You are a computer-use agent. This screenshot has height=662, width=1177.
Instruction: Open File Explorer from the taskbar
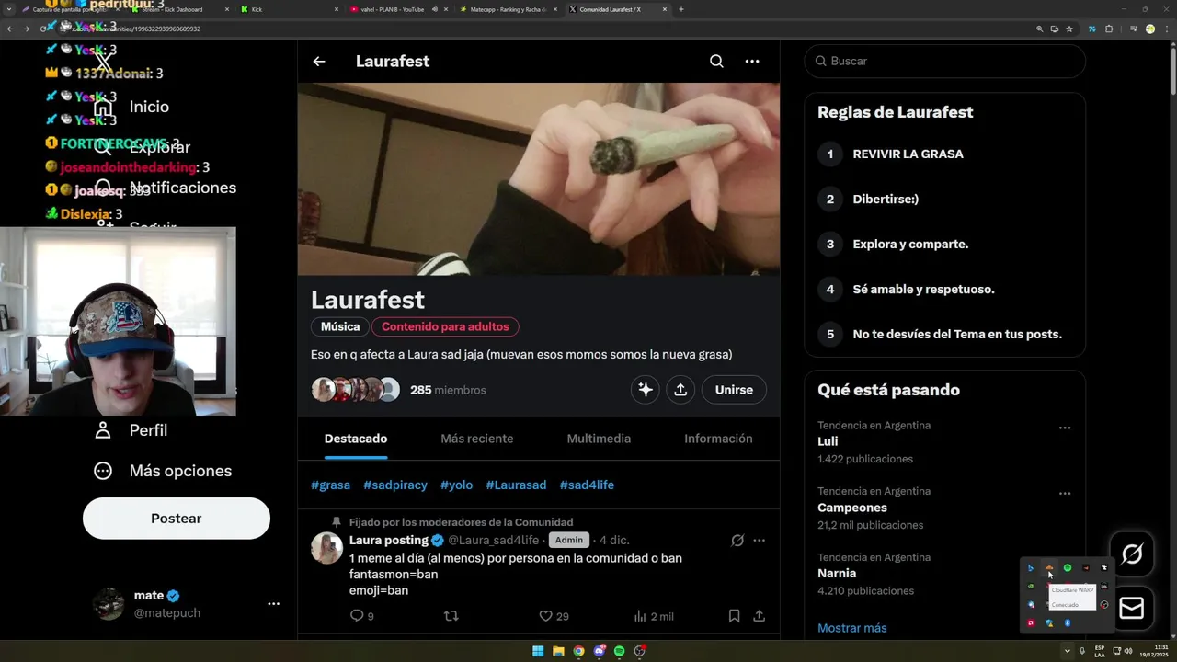(558, 651)
